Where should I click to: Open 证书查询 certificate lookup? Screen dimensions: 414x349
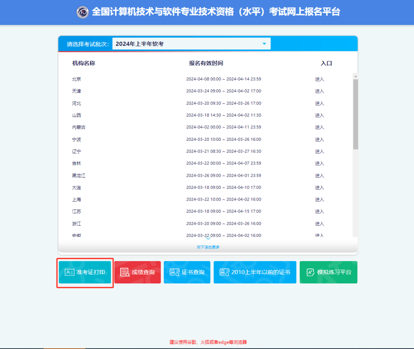click(x=187, y=272)
